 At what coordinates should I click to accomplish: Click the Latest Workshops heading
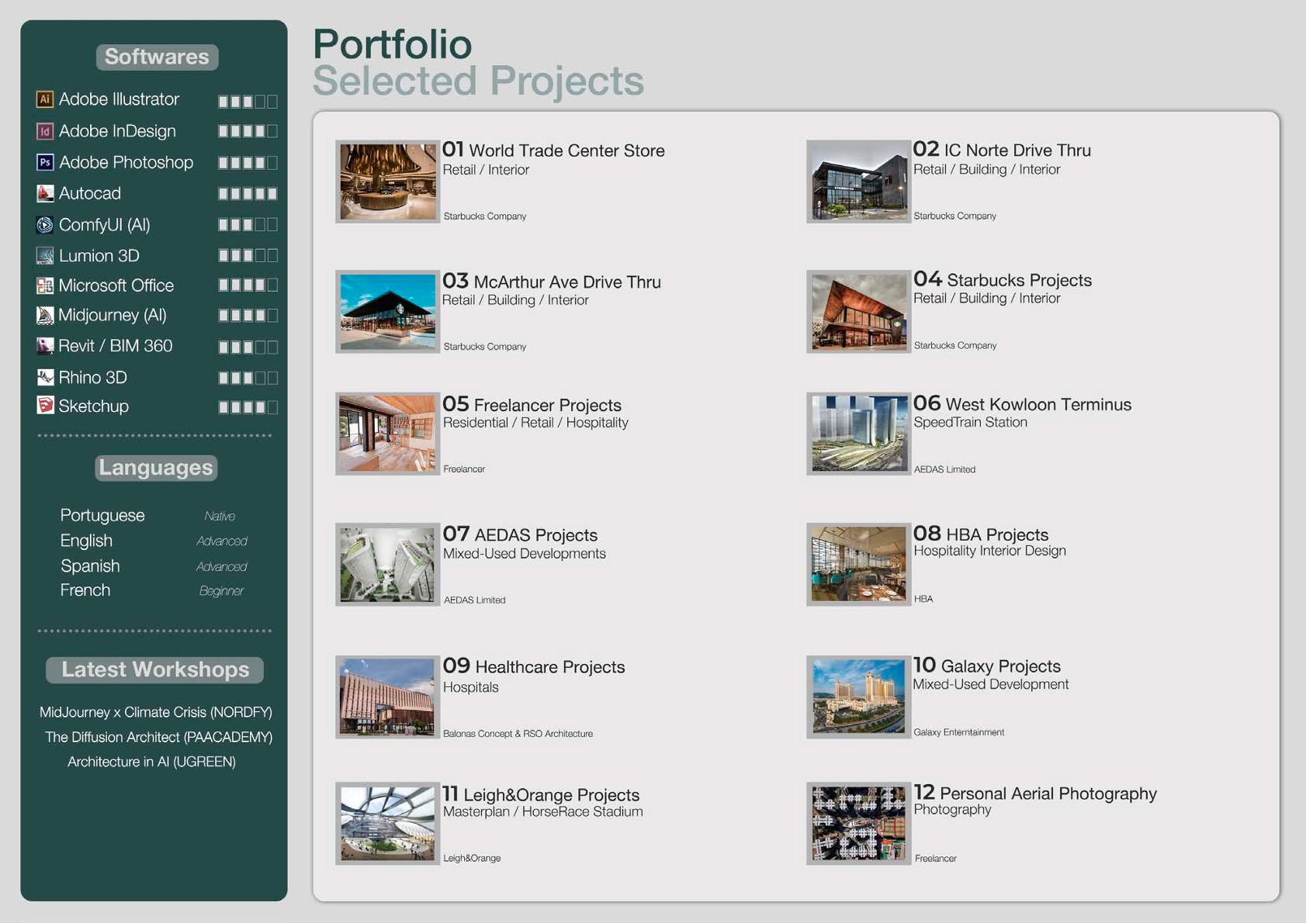(155, 670)
